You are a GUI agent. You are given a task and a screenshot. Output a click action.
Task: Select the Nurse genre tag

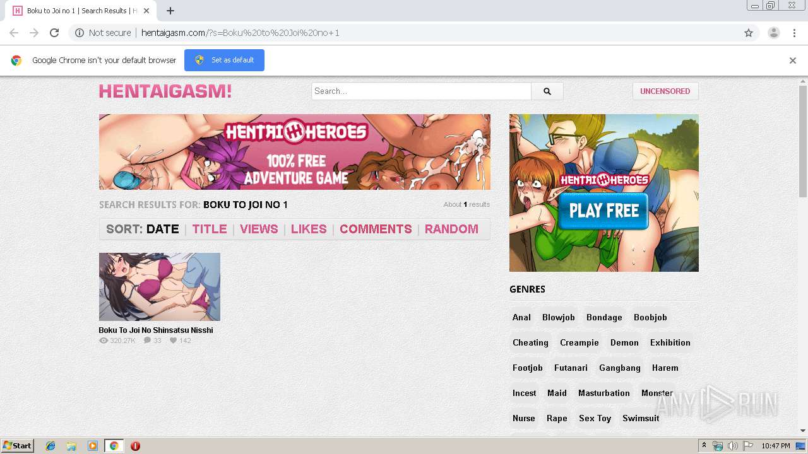[524, 418]
